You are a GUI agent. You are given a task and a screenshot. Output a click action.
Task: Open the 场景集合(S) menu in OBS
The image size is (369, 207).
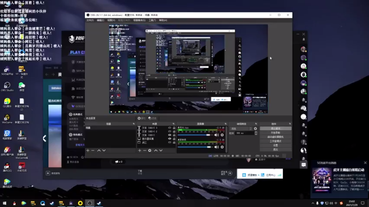click(x=139, y=20)
